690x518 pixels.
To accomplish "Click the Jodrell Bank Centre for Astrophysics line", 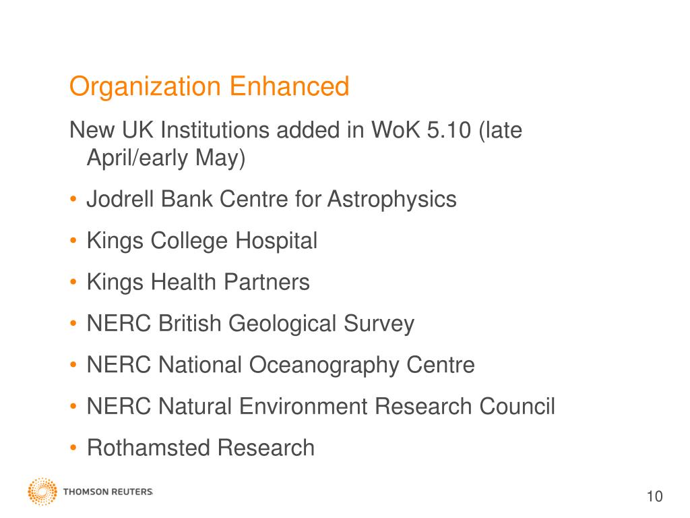I will point(272,200).
